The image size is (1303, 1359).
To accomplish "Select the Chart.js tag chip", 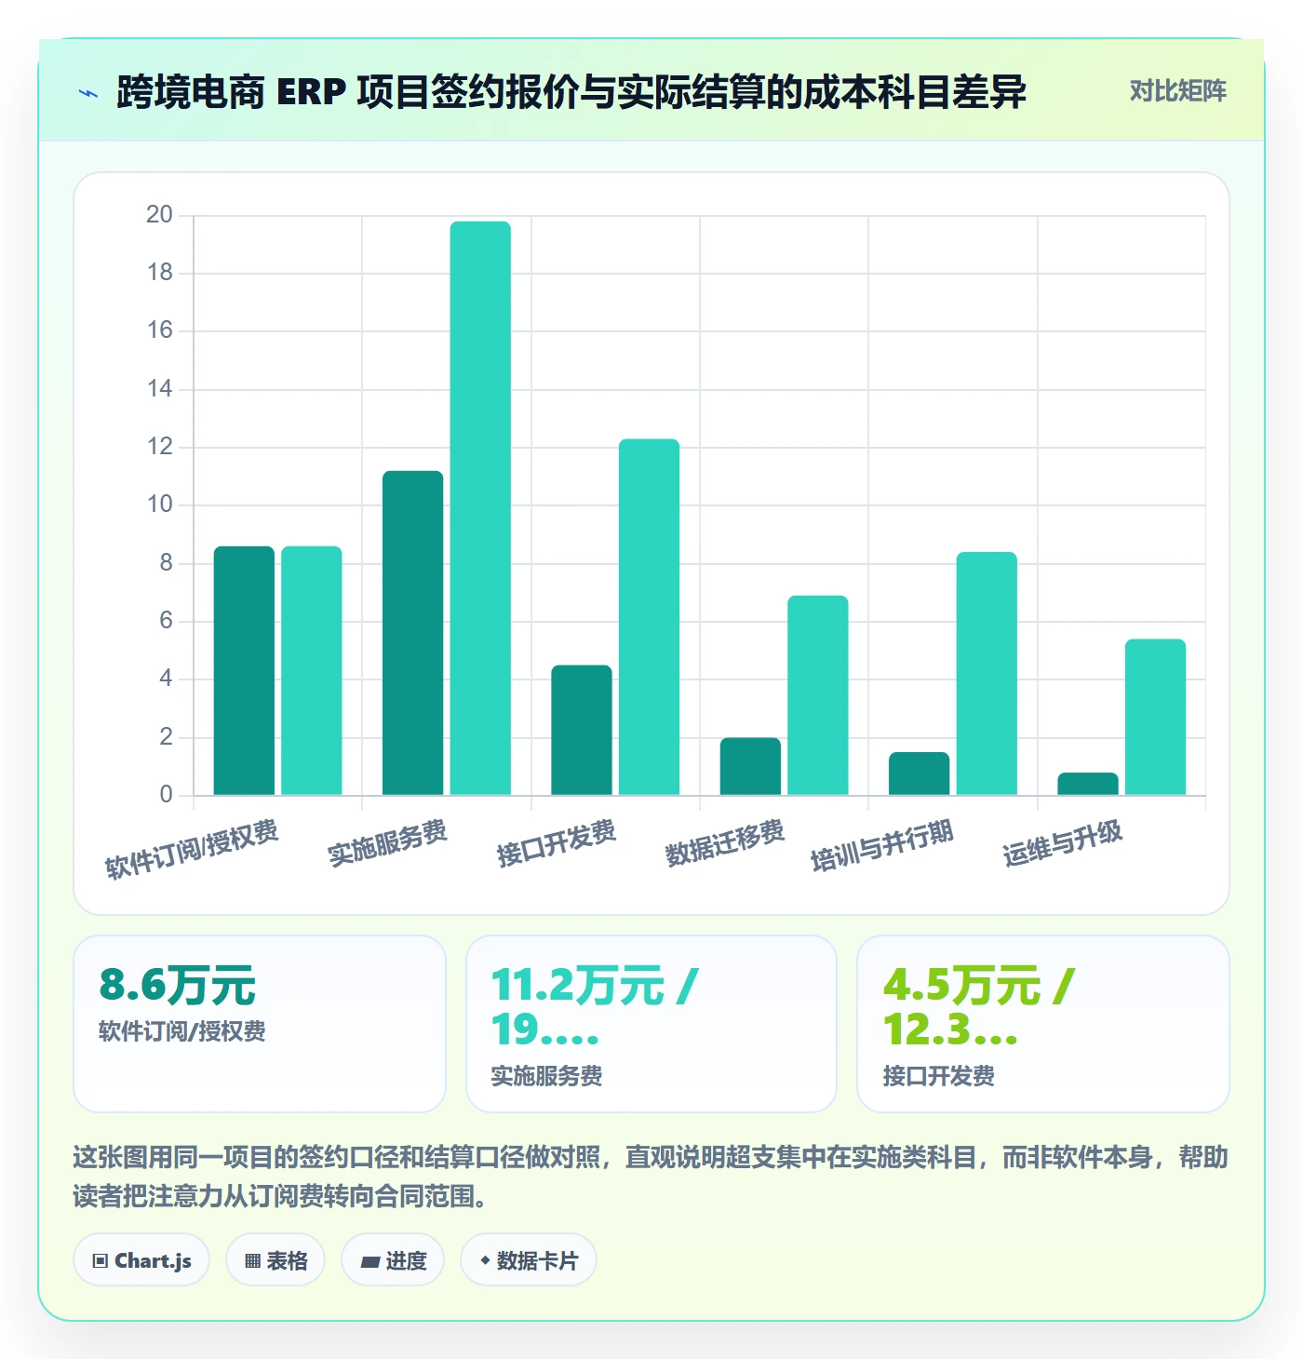I will coord(141,1260).
